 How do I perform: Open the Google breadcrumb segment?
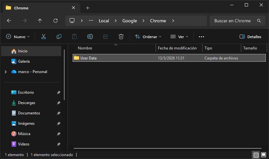point(129,21)
